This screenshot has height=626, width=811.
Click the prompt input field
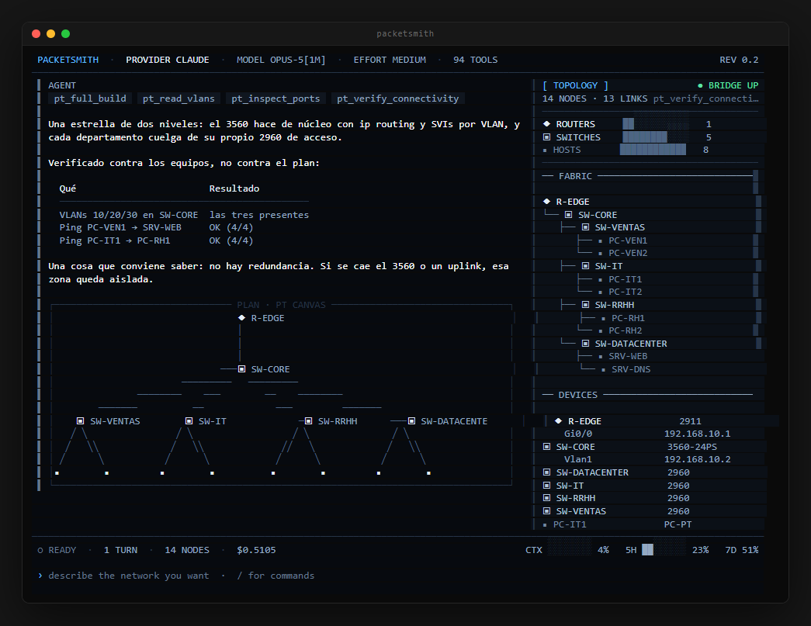coord(398,576)
